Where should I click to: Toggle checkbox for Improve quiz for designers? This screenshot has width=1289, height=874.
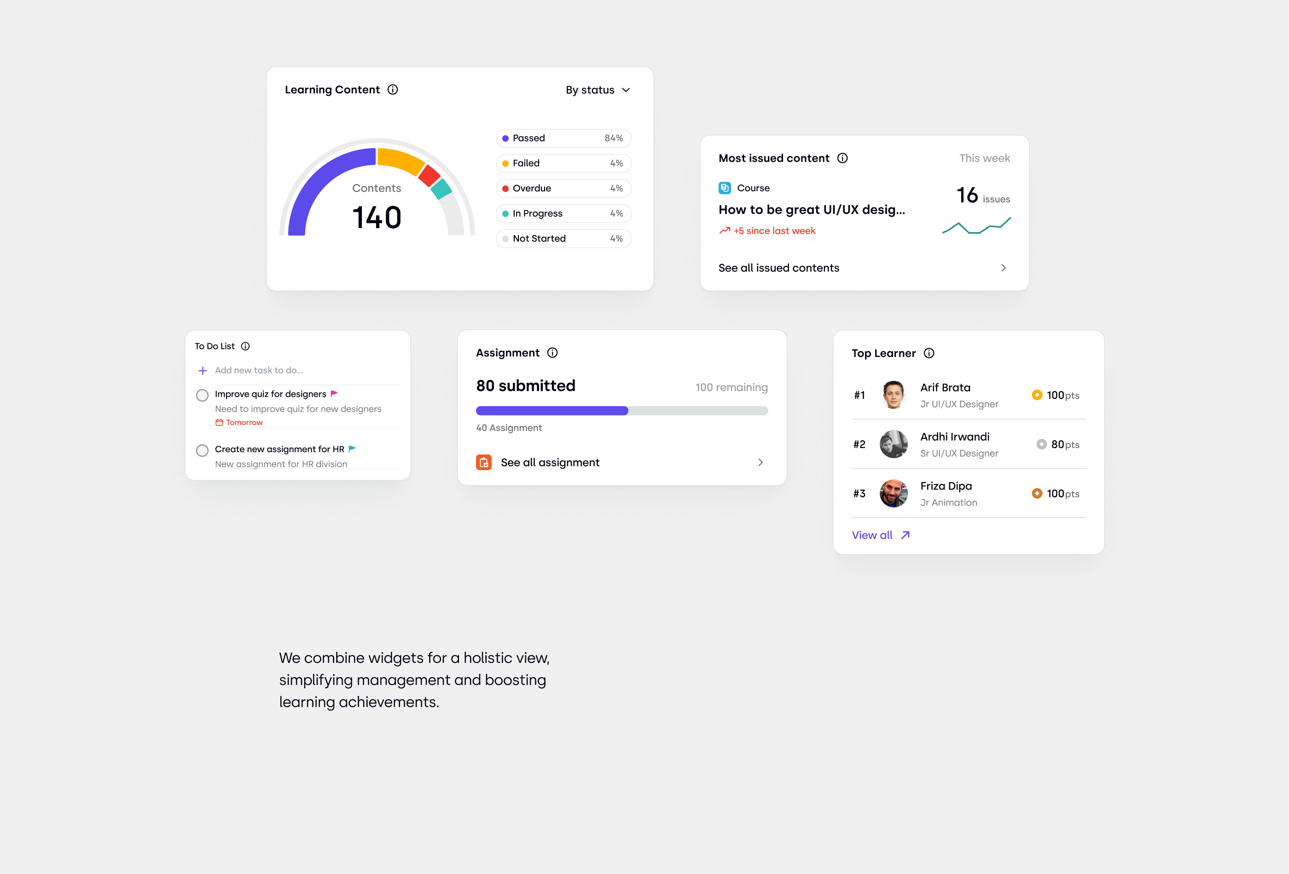[x=202, y=394]
